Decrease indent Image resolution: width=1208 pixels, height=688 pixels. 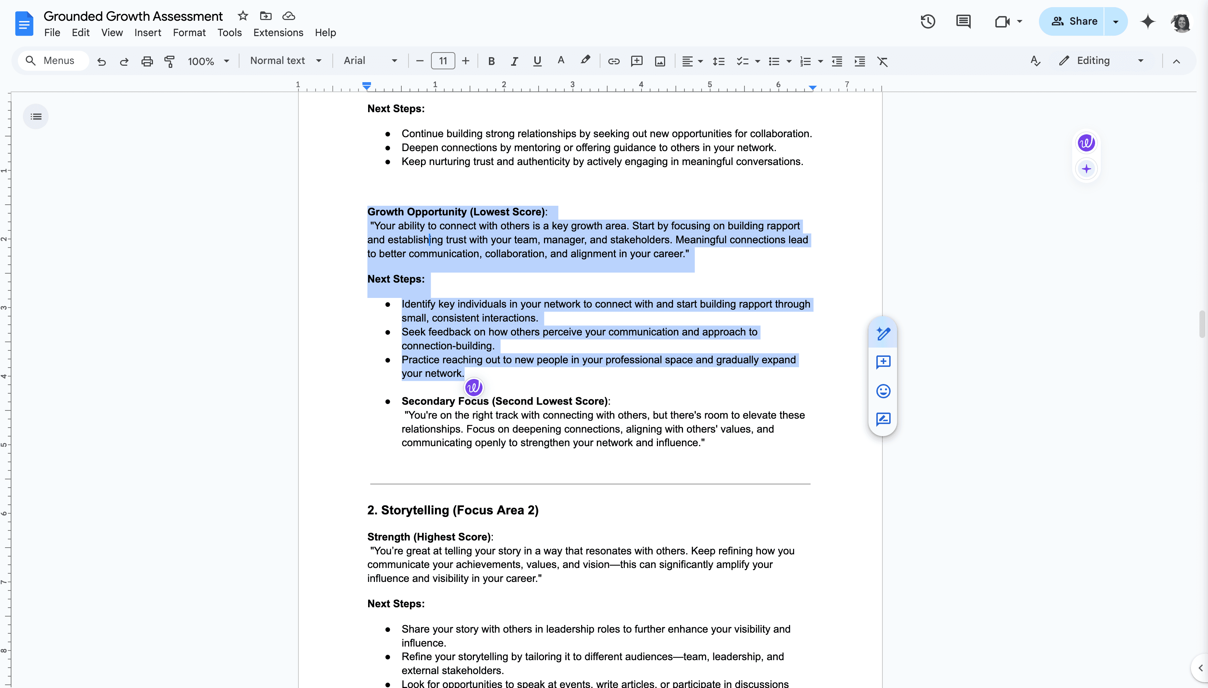coord(837,61)
